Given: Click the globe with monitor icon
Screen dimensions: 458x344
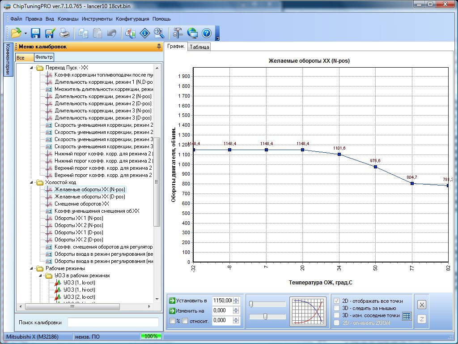Looking at the screenshot, I should click(x=192, y=33).
